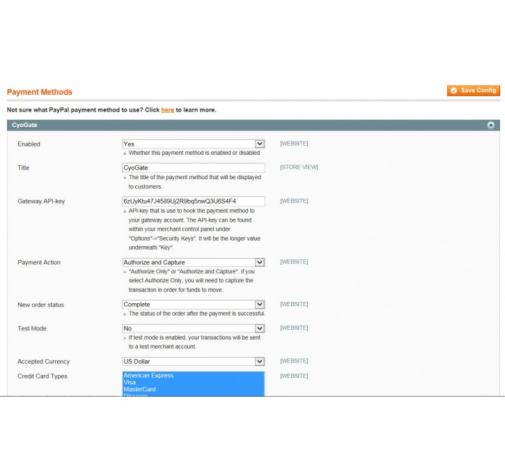Viewport: 505px width, 474px height.
Task: Open the Test Mode dropdown
Action: point(193,328)
